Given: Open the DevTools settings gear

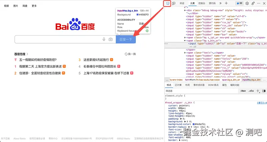Looking at the screenshot, I should click(x=247, y=3).
